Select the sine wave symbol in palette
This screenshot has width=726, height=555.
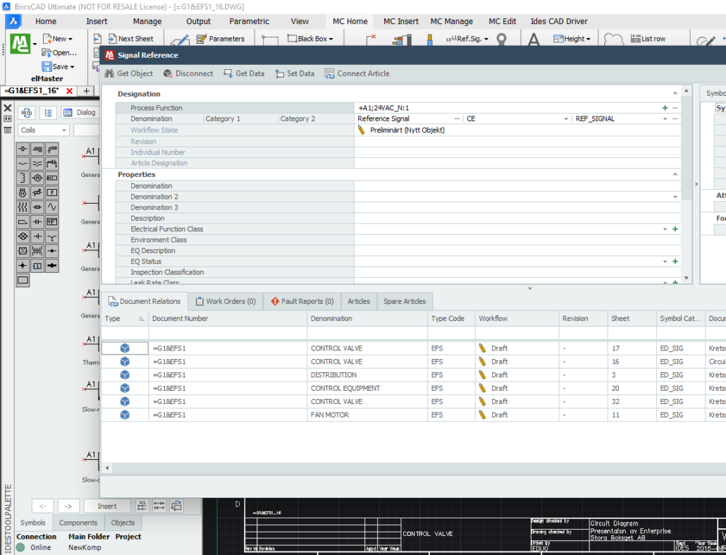(x=52, y=207)
